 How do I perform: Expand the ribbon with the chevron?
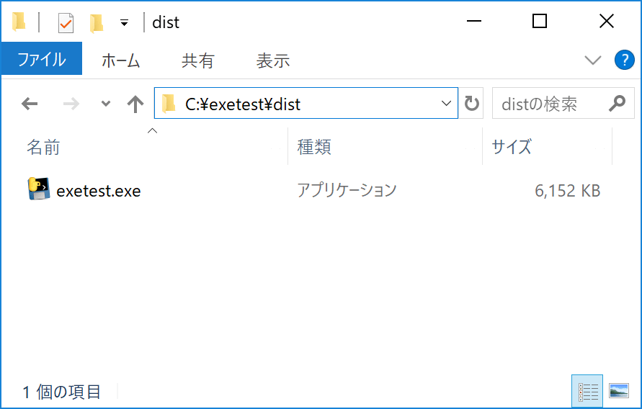pyautogui.click(x=593, y=60)
